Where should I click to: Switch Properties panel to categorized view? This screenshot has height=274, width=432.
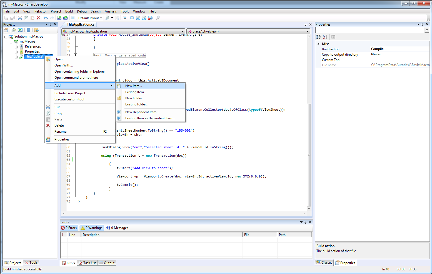pos(318,37)
